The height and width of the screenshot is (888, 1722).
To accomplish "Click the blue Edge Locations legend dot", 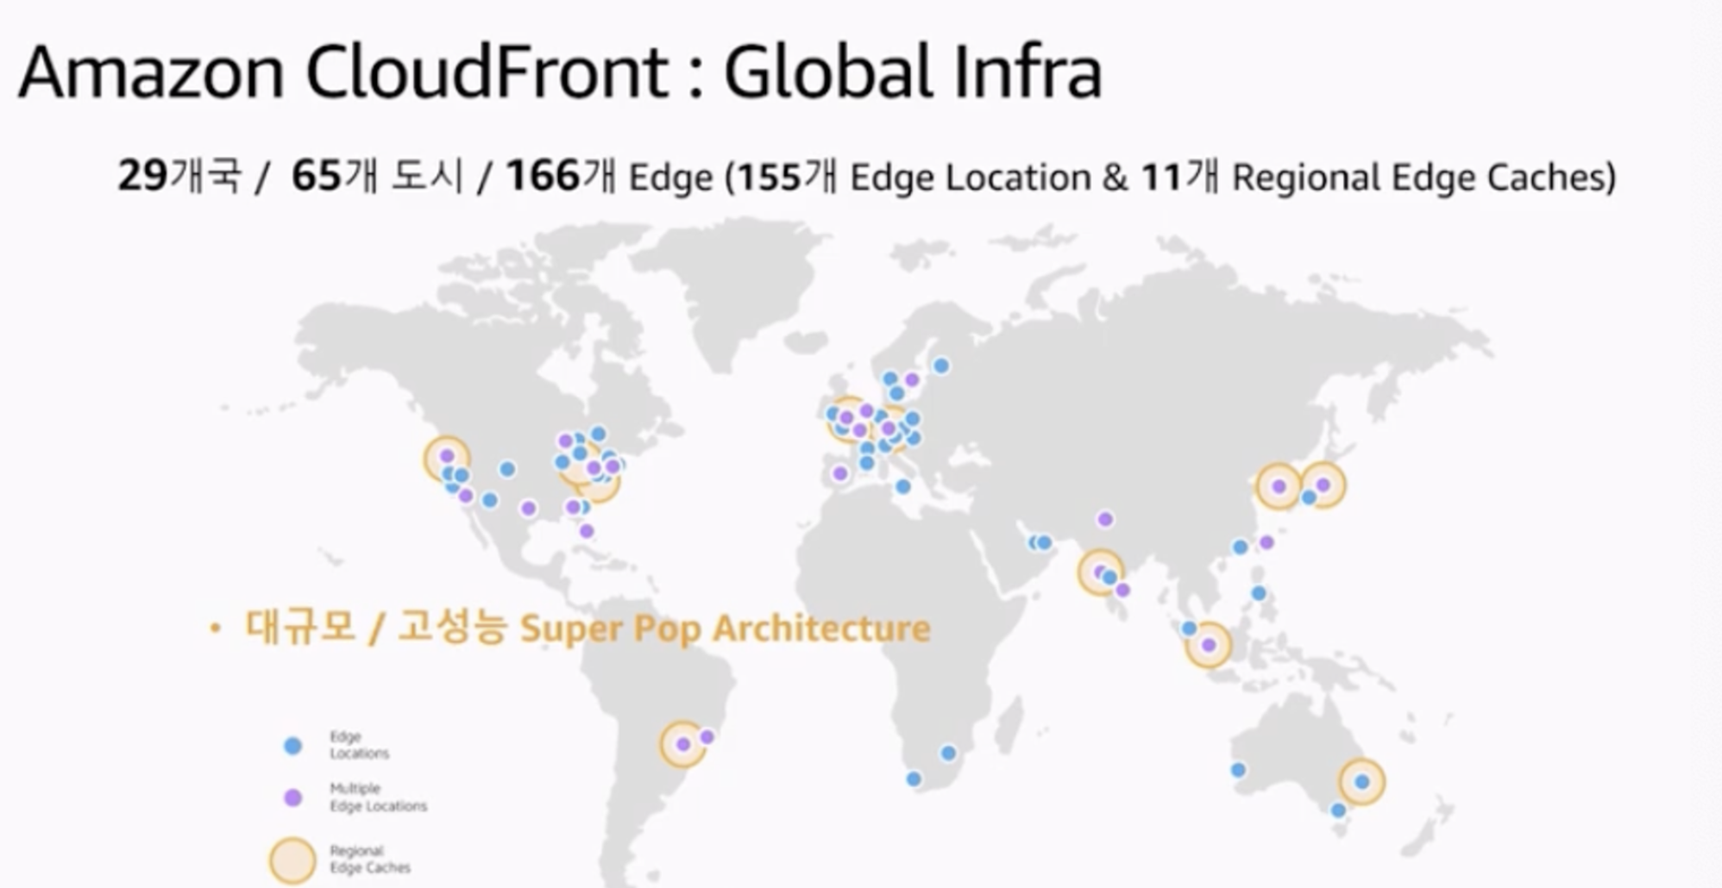I will pos(293,746).
